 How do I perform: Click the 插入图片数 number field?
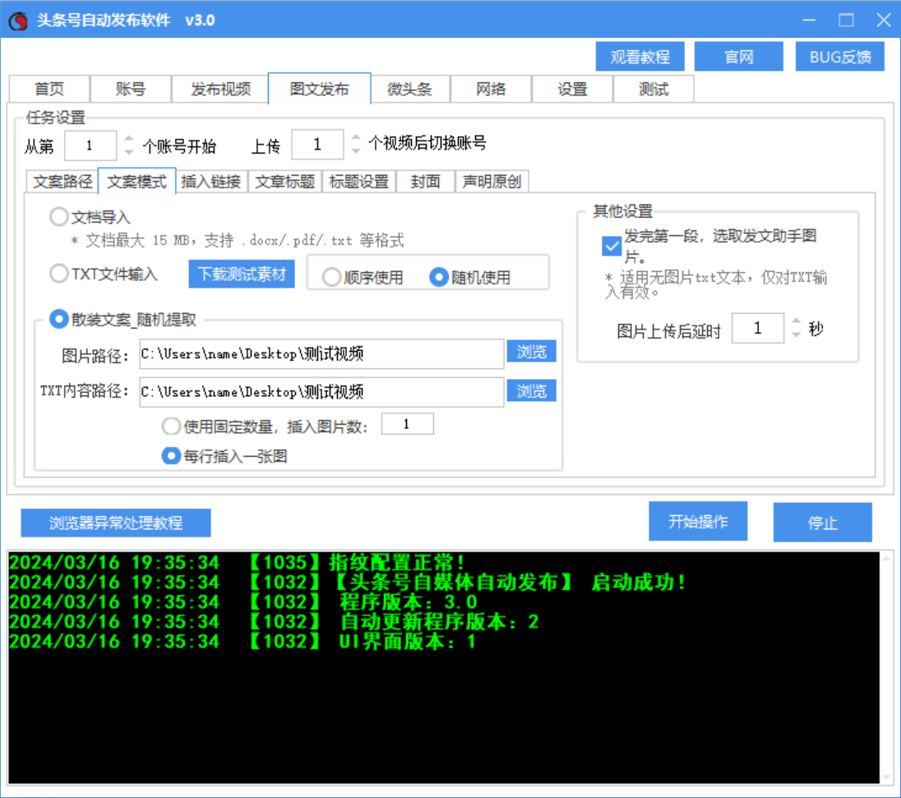tap(408, 424)
